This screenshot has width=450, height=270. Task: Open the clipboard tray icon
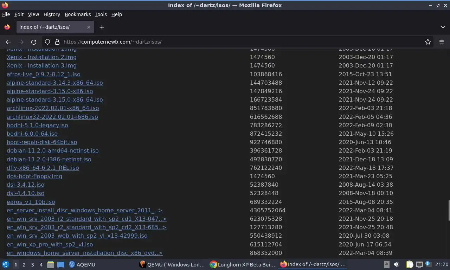tap(410, 264)
